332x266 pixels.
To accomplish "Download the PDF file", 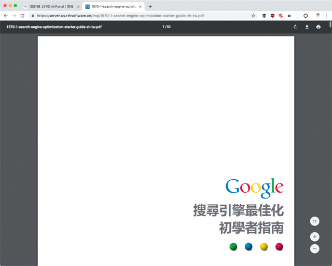I will 307,26.
